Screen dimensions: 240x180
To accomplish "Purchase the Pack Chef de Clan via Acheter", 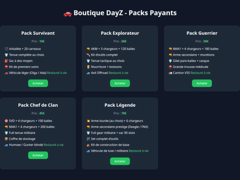I will (x=38, y=155).
